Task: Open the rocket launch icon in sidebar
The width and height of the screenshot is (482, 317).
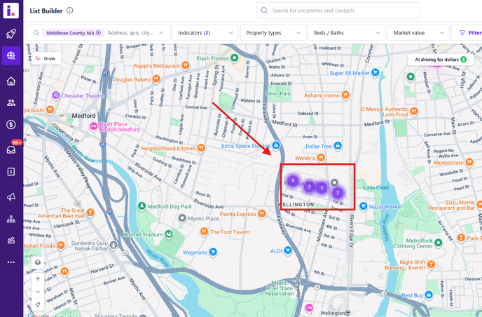Action: (11, 34)
